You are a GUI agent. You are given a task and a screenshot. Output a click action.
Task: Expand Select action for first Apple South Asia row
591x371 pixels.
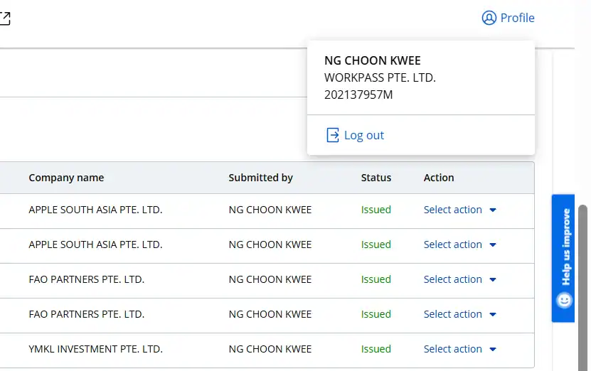pyautogui.click(x=453, y=210)
